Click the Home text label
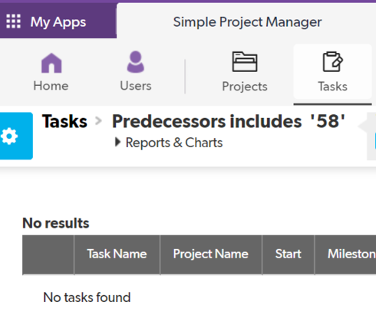This screenshot has width=376, height=325. (x=51, y=86)
